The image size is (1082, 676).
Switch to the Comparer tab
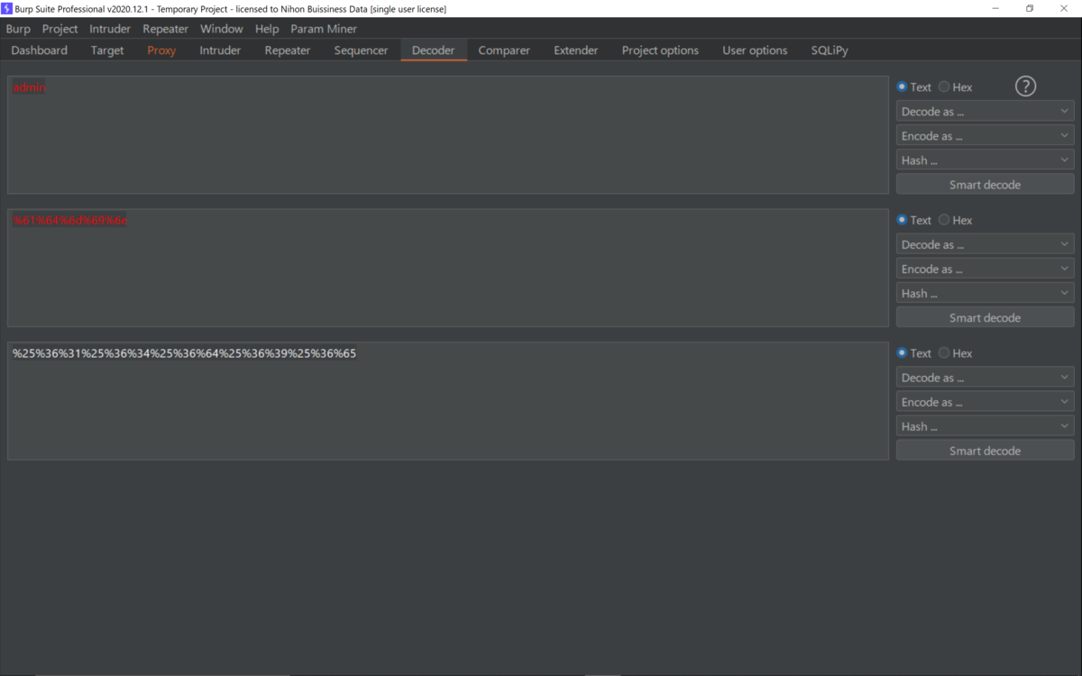[x=504, y=50]
